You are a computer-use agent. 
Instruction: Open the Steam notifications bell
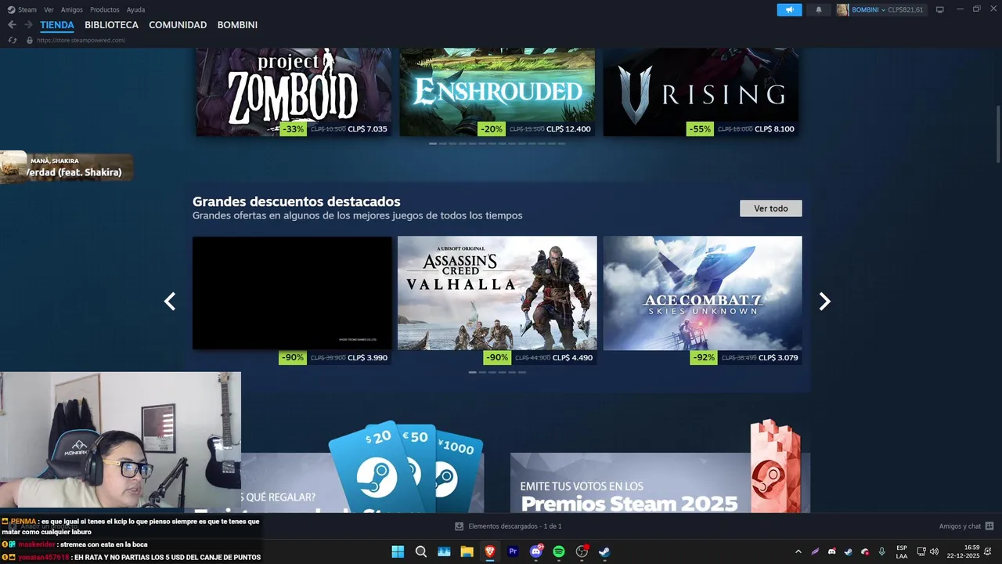pos(819,9)
